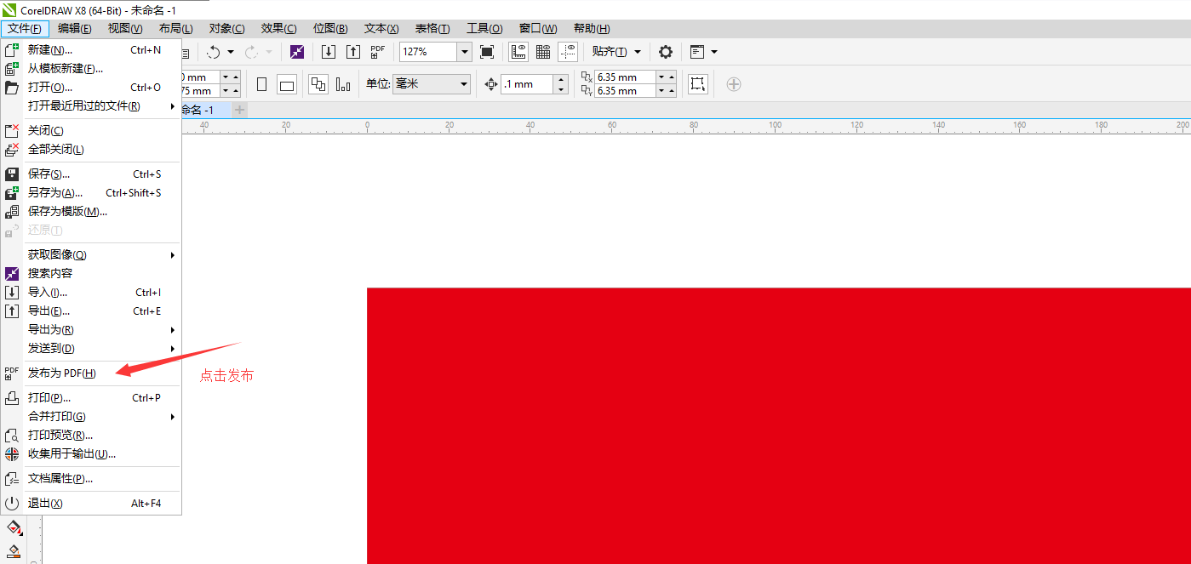Toggle the show grid button
The height and width of the screenshot is (564, 1191).
click(x=543, y=52)
